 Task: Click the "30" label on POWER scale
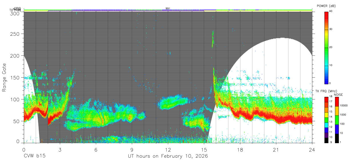coord(331,29)
